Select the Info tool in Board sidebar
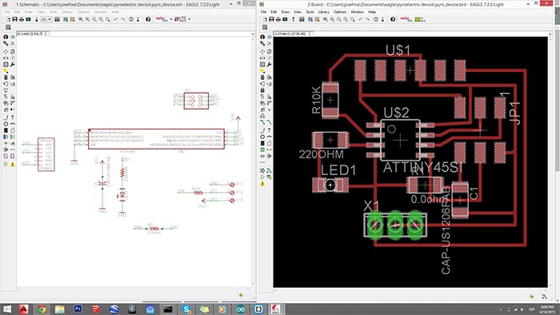The height and width of the screenshot is (315, 560). coord(262,37)
